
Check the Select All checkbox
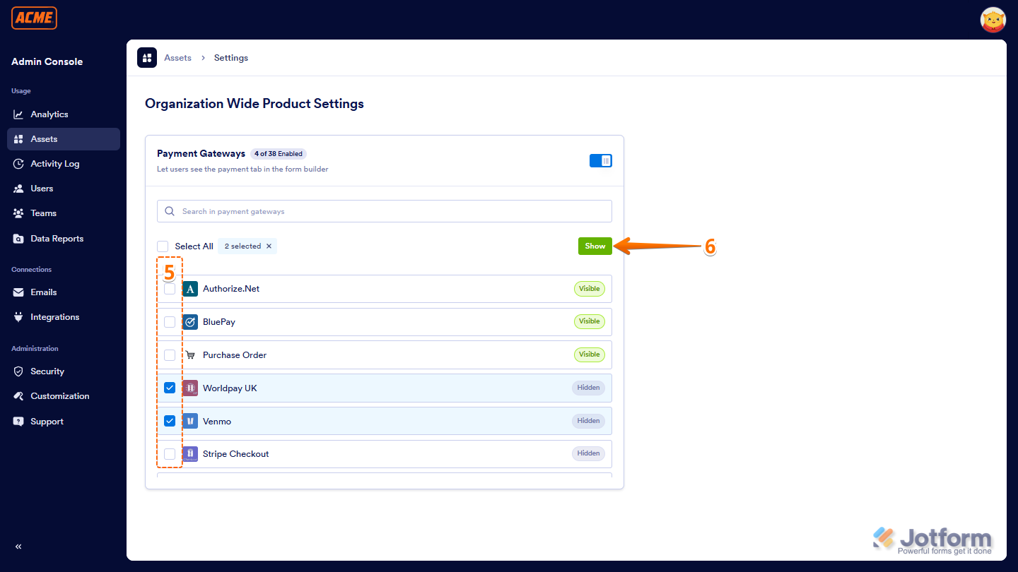(x=163, y=246)
